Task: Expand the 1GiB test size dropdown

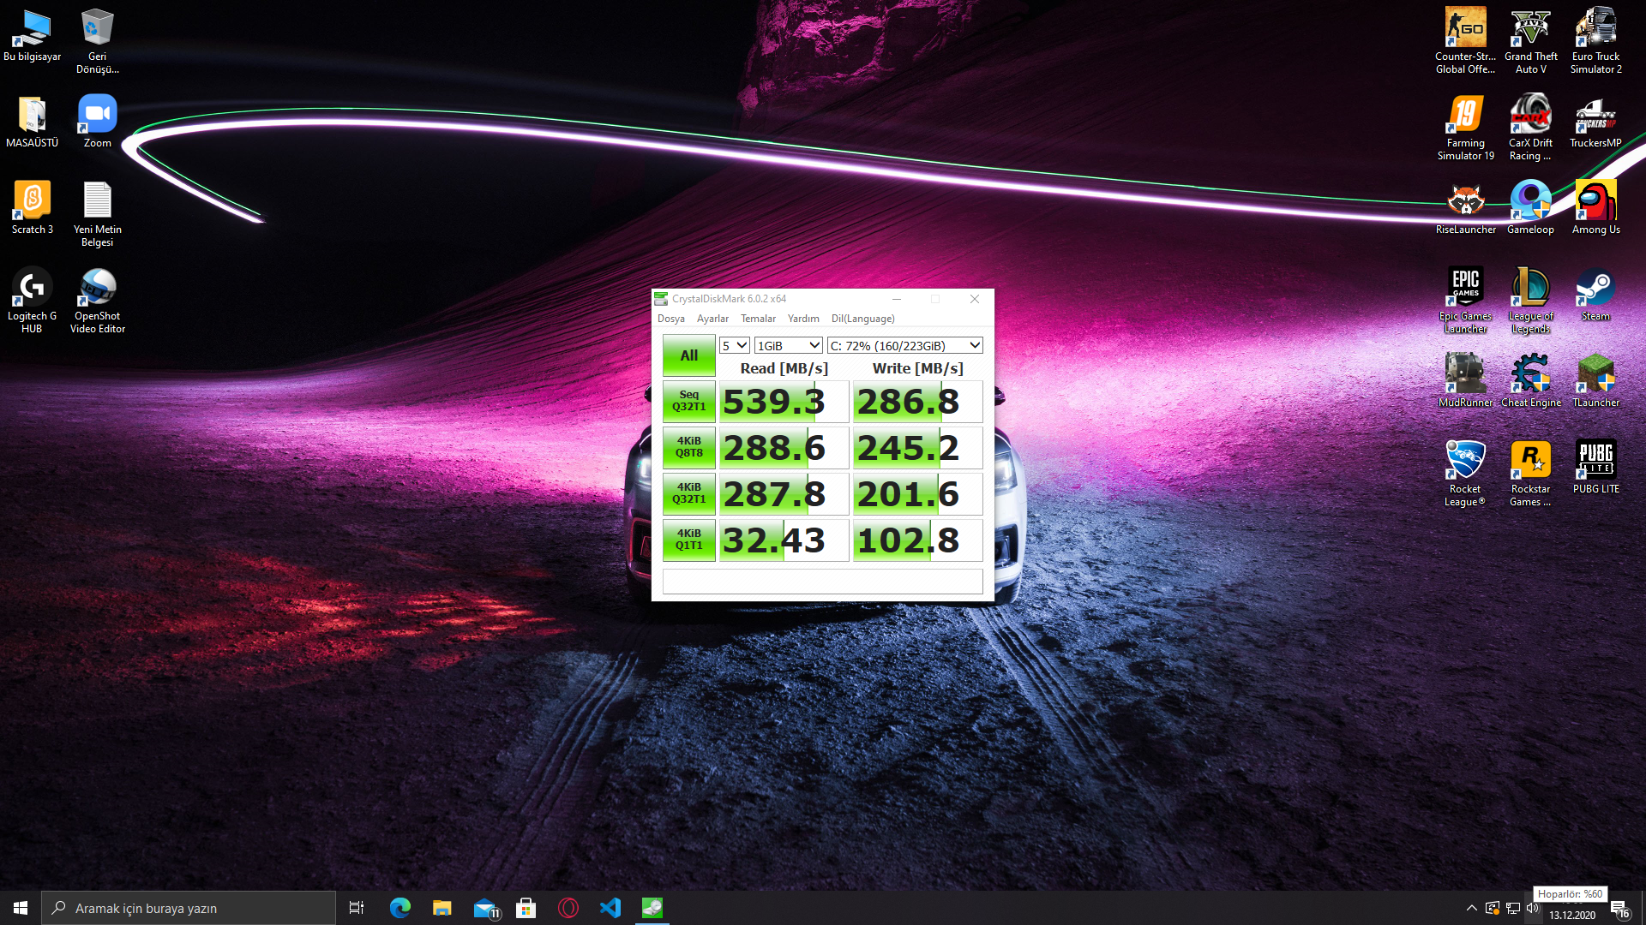Action: tap(789, 345)
